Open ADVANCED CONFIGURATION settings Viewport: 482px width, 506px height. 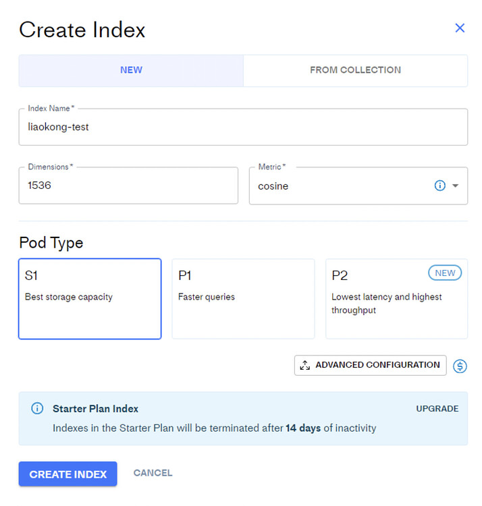tap(370, 365)
